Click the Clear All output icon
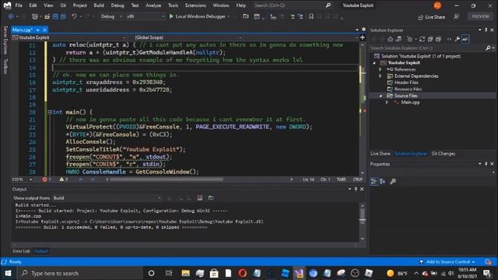 (x=200, y=198)
